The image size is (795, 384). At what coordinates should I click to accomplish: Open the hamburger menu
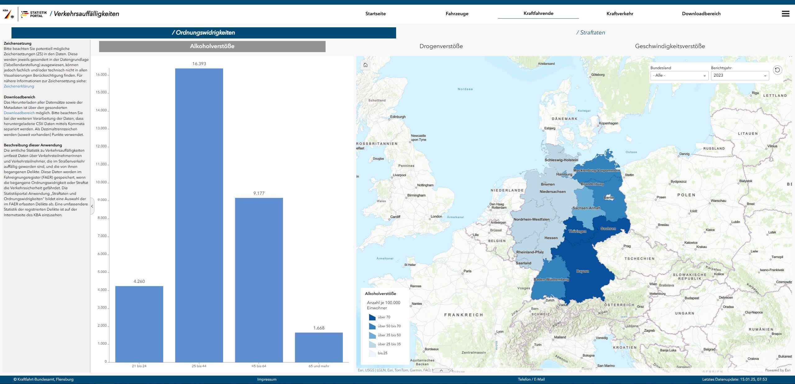[x=785, y=14]
